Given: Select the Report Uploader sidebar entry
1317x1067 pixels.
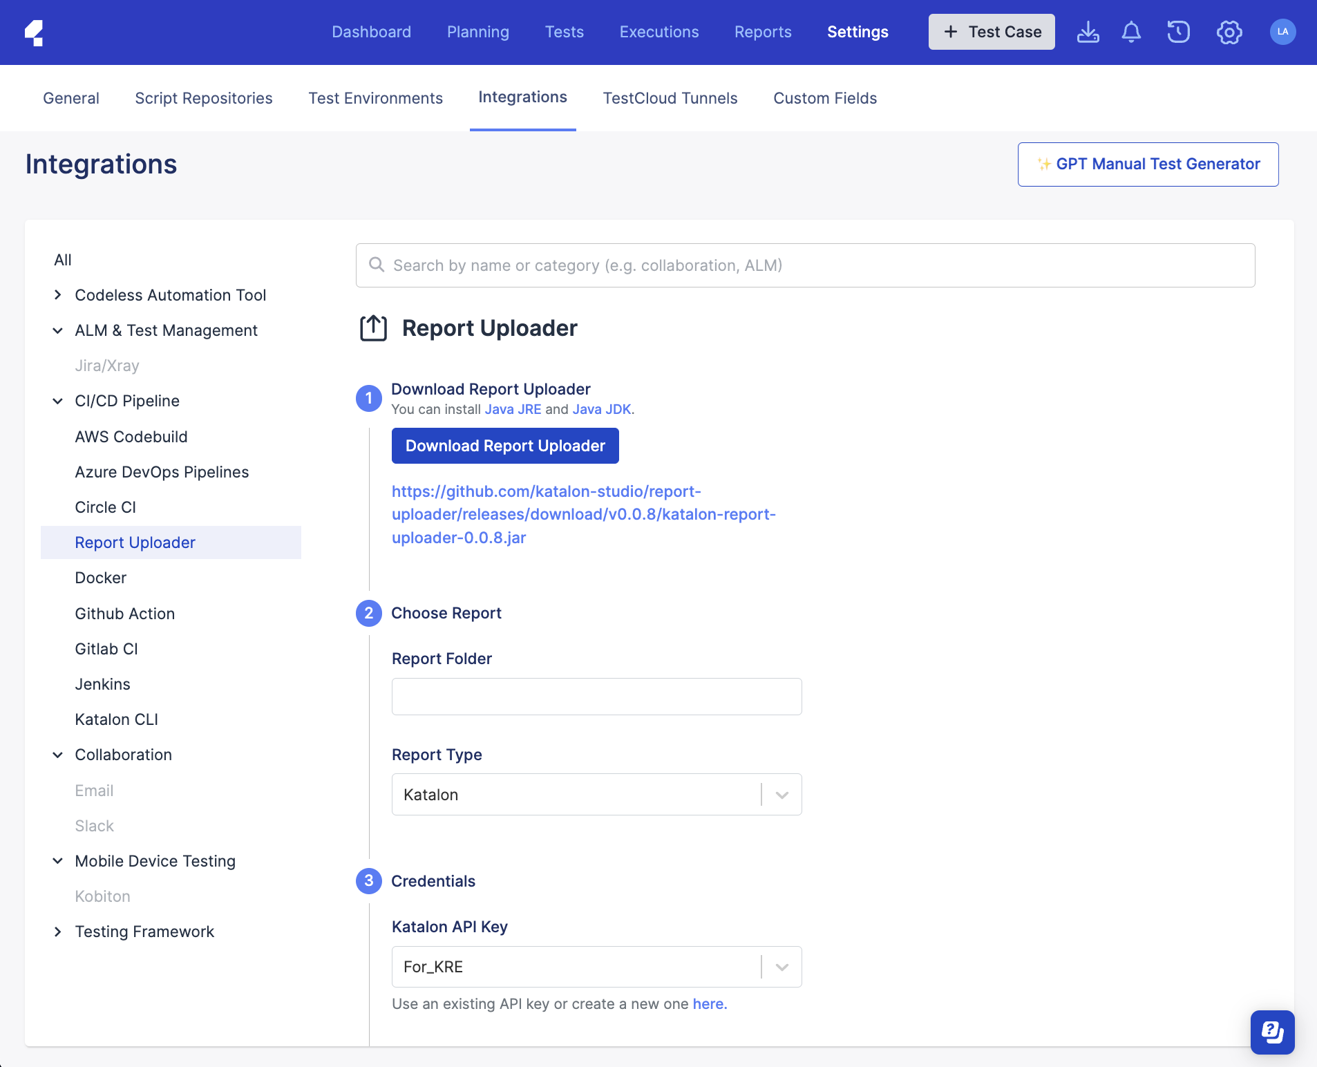Looking at the screenshot, I should coord(135,542).
